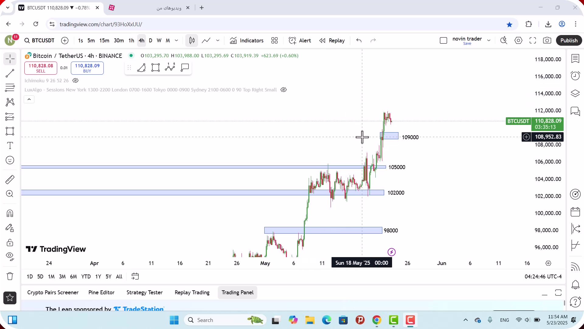Select line chart style

tap(206, 41)
